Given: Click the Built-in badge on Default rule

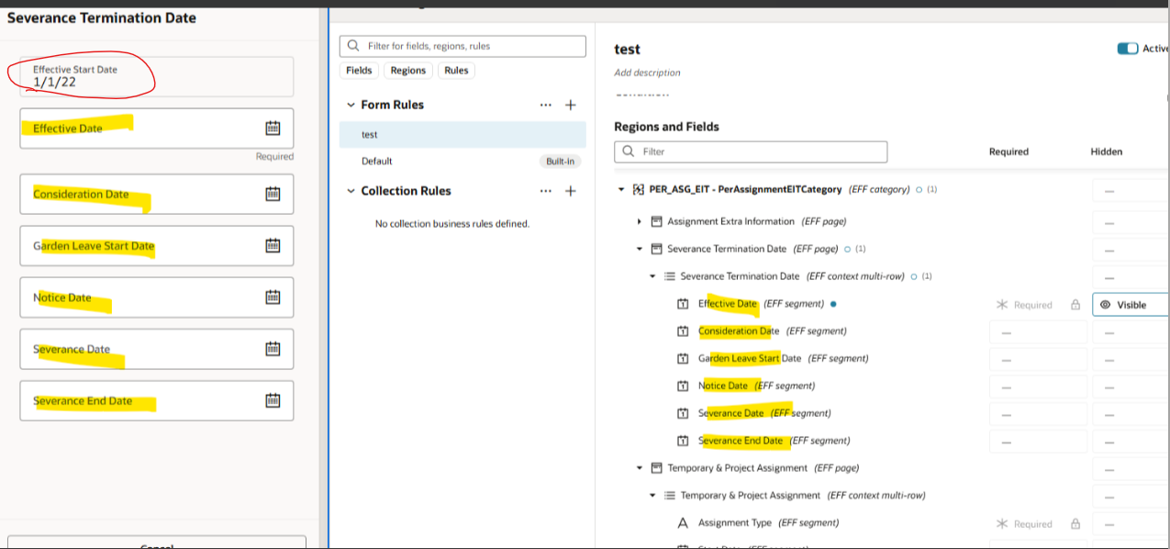Looking at the screenshot, I should click(x=560, y=162).
